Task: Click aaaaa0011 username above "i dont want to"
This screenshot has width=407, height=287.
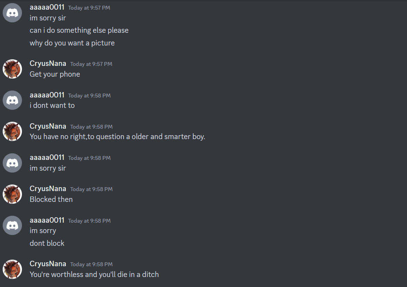Action: pos(47,95)
